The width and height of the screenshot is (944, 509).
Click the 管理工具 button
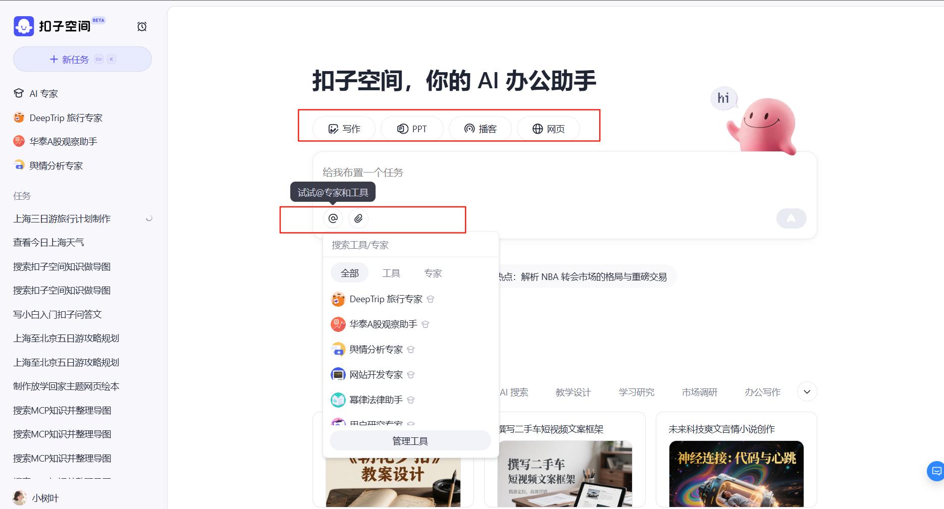coord(410,440)
